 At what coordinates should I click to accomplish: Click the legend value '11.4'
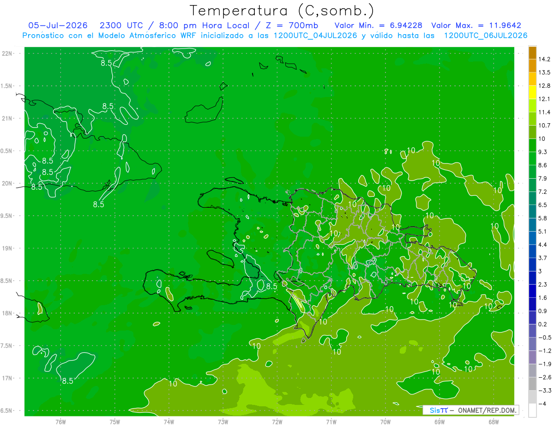(545, 112)
